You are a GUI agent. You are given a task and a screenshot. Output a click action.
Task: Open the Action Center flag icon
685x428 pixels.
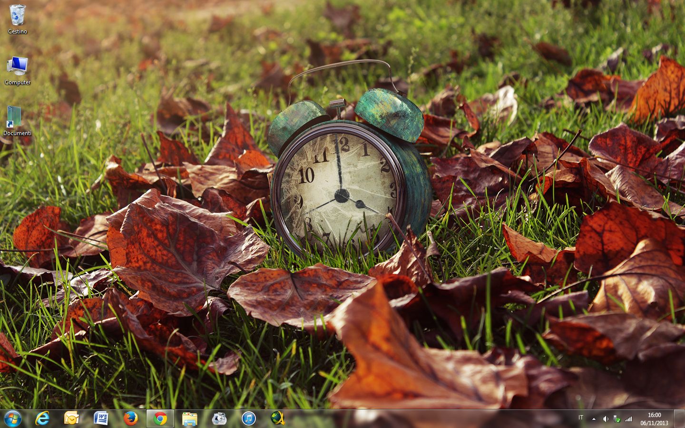click(x=617, y=419)
